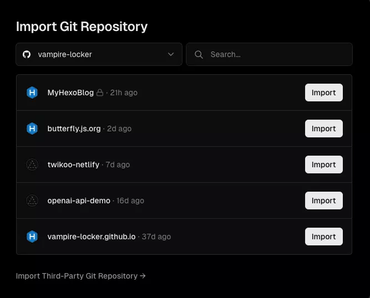This screenshot has width=370, height=298.
Task: Import the openai-api-demo repository
Action: point(324,201)
